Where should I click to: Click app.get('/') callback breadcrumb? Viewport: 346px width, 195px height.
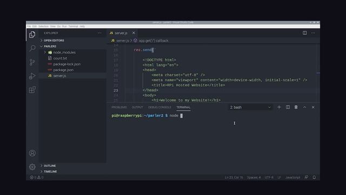(154, 41)
